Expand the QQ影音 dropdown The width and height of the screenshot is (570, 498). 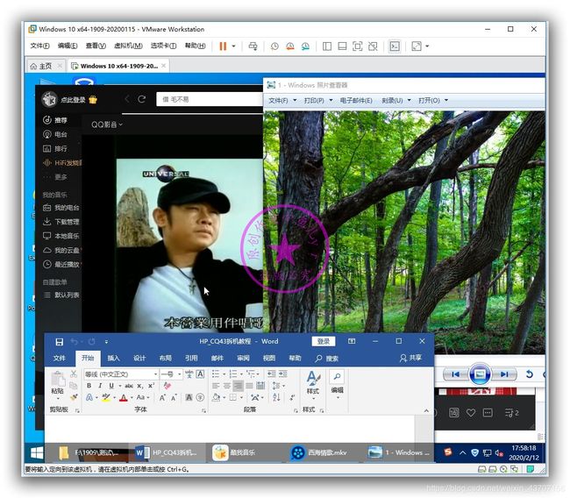(107, 125)
